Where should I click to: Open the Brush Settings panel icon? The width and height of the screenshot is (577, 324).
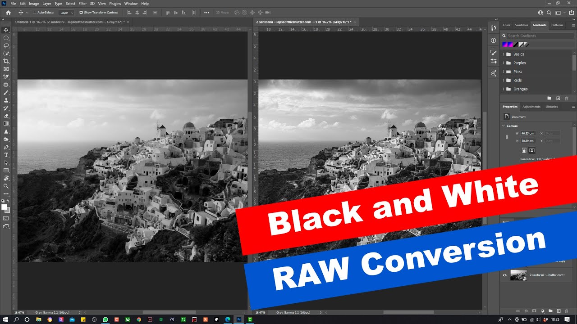tap(494, 53)
